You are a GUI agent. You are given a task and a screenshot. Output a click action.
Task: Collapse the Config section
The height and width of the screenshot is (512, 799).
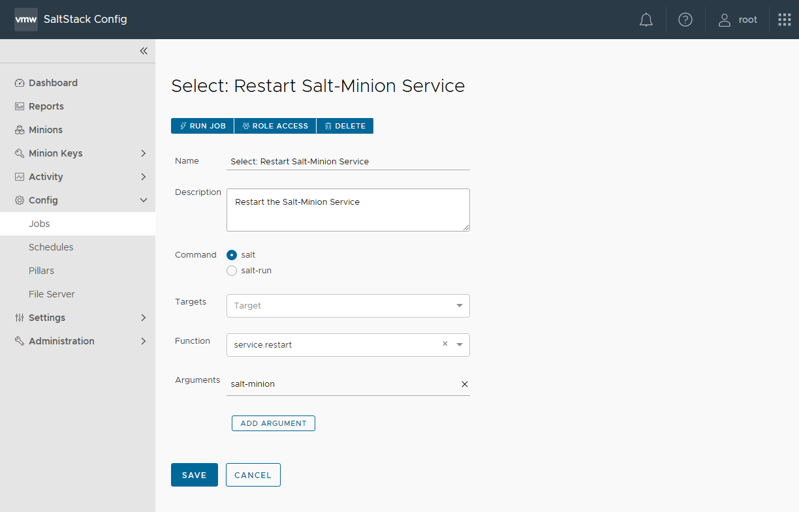pyautogui.click(x=144, y=200)
